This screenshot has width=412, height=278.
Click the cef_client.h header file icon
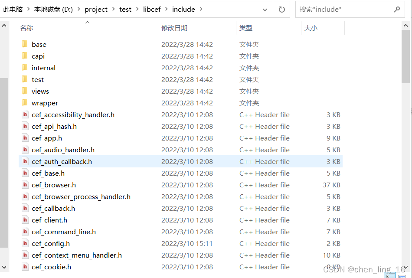coord(25,220)
